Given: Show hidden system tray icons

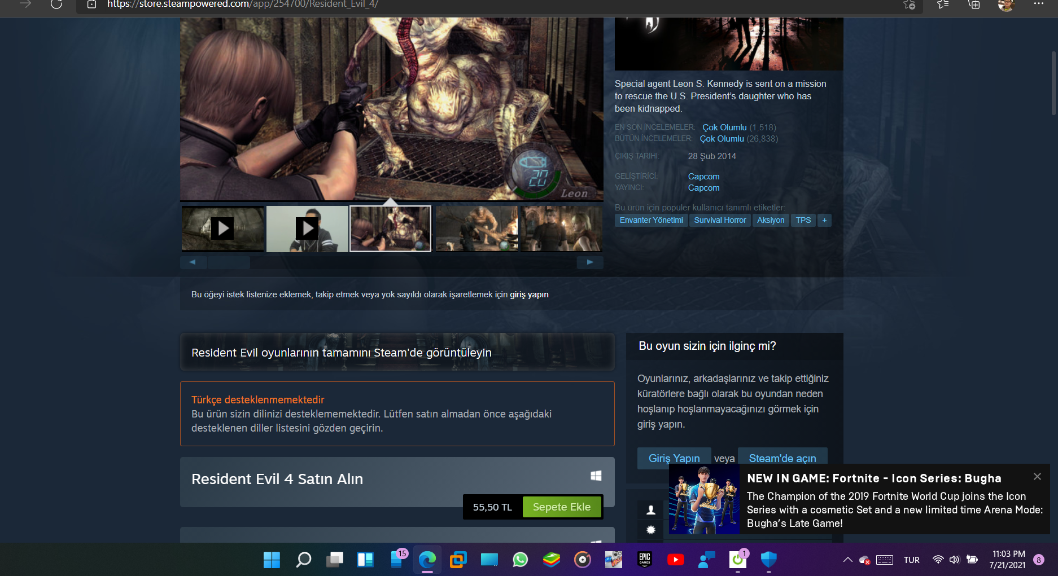Looking at the screenshot, I should (x=848, y=560).
